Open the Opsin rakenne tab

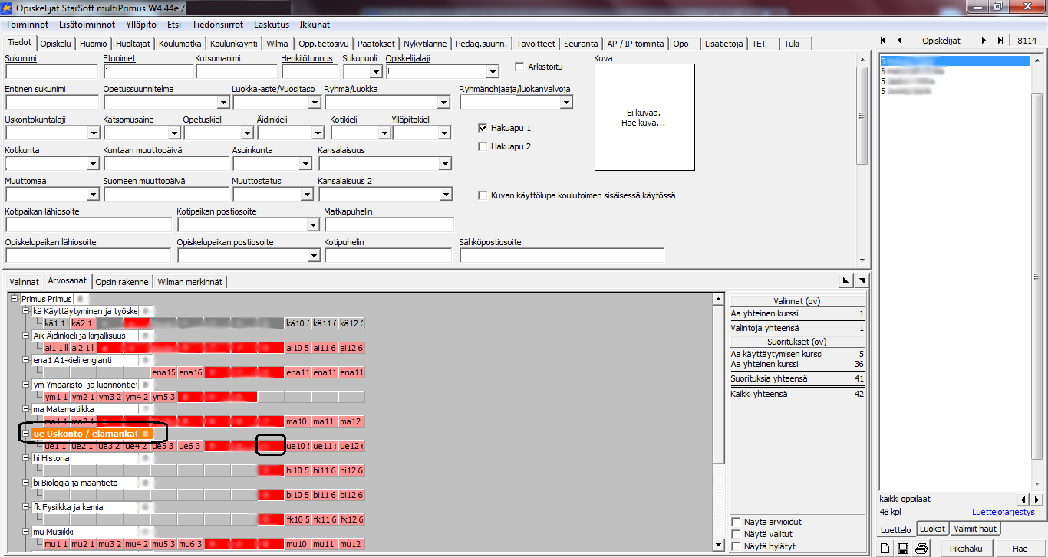[122, 282]
